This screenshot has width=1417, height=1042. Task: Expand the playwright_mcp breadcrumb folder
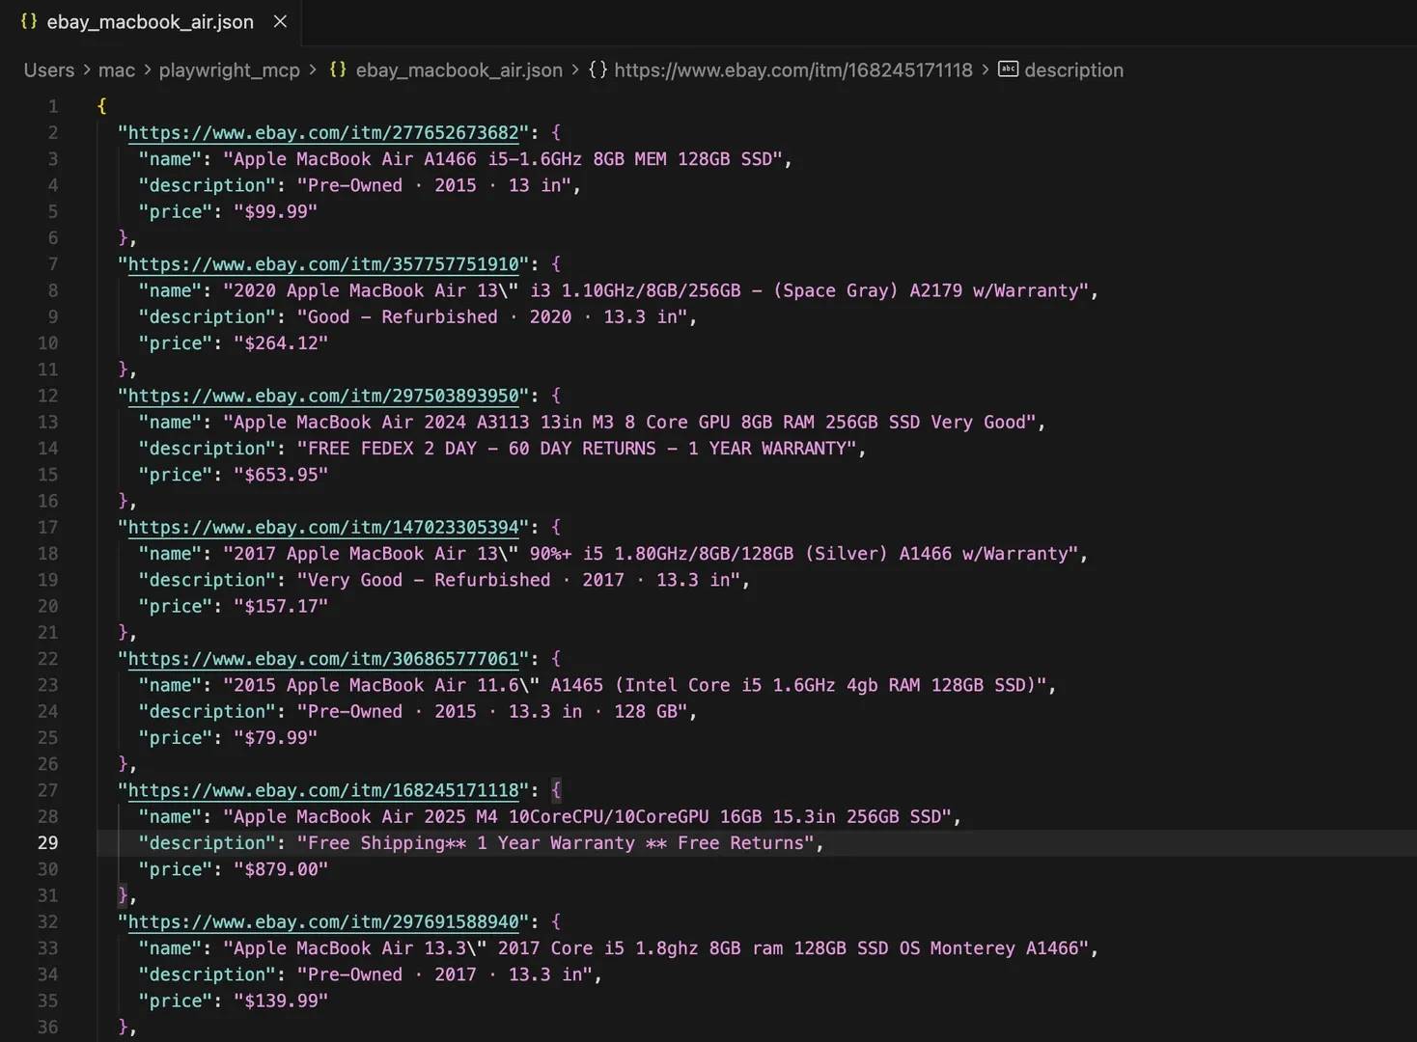point(229,70)
